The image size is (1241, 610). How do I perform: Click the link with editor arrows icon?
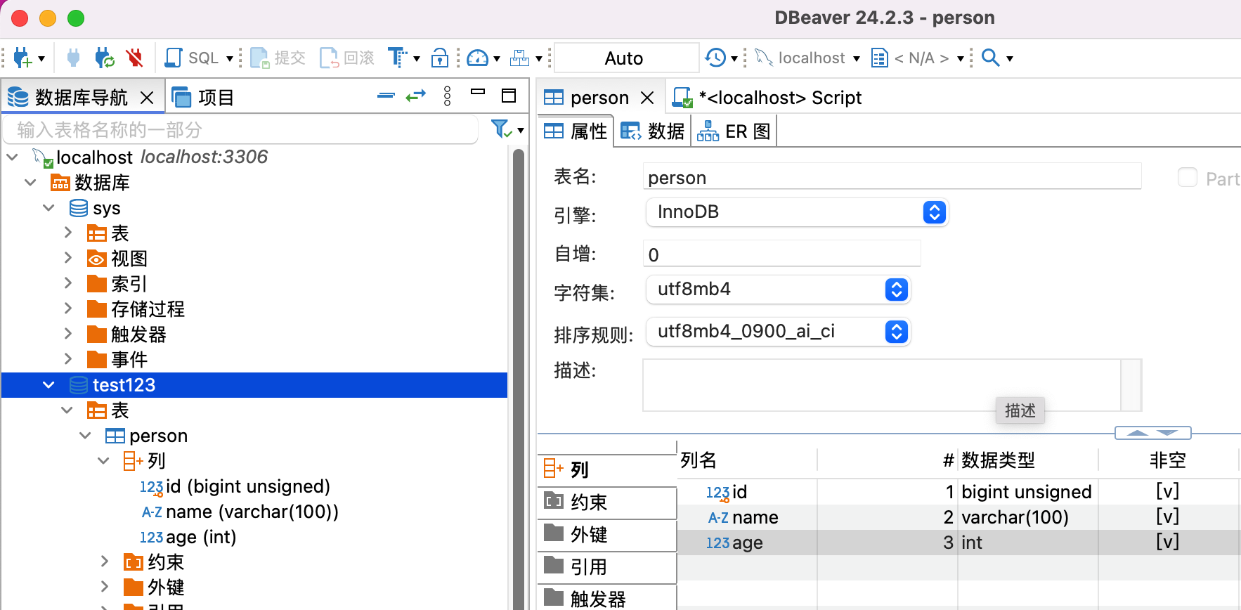(416, 95)
